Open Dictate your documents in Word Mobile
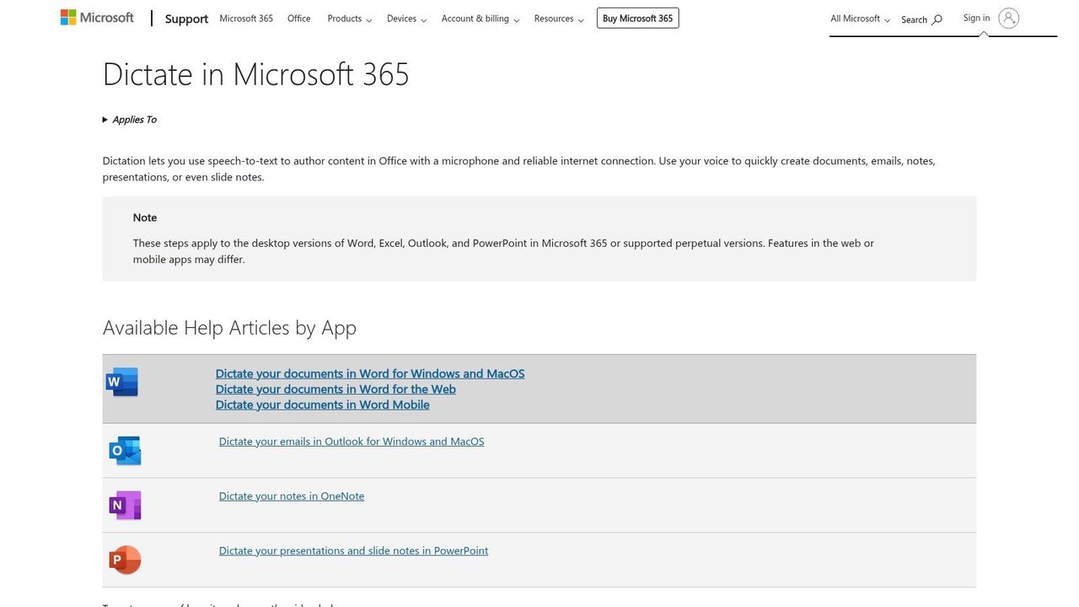 click(x=323, y=405)
